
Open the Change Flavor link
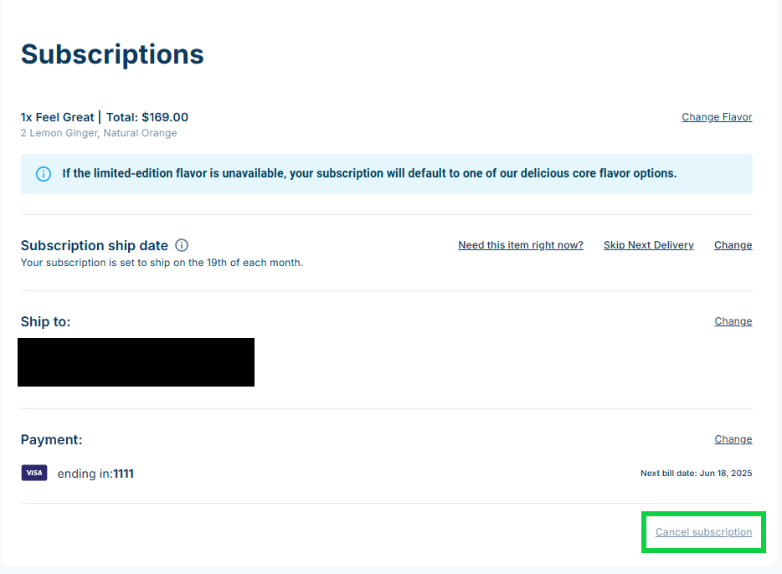tap(717, 117)
